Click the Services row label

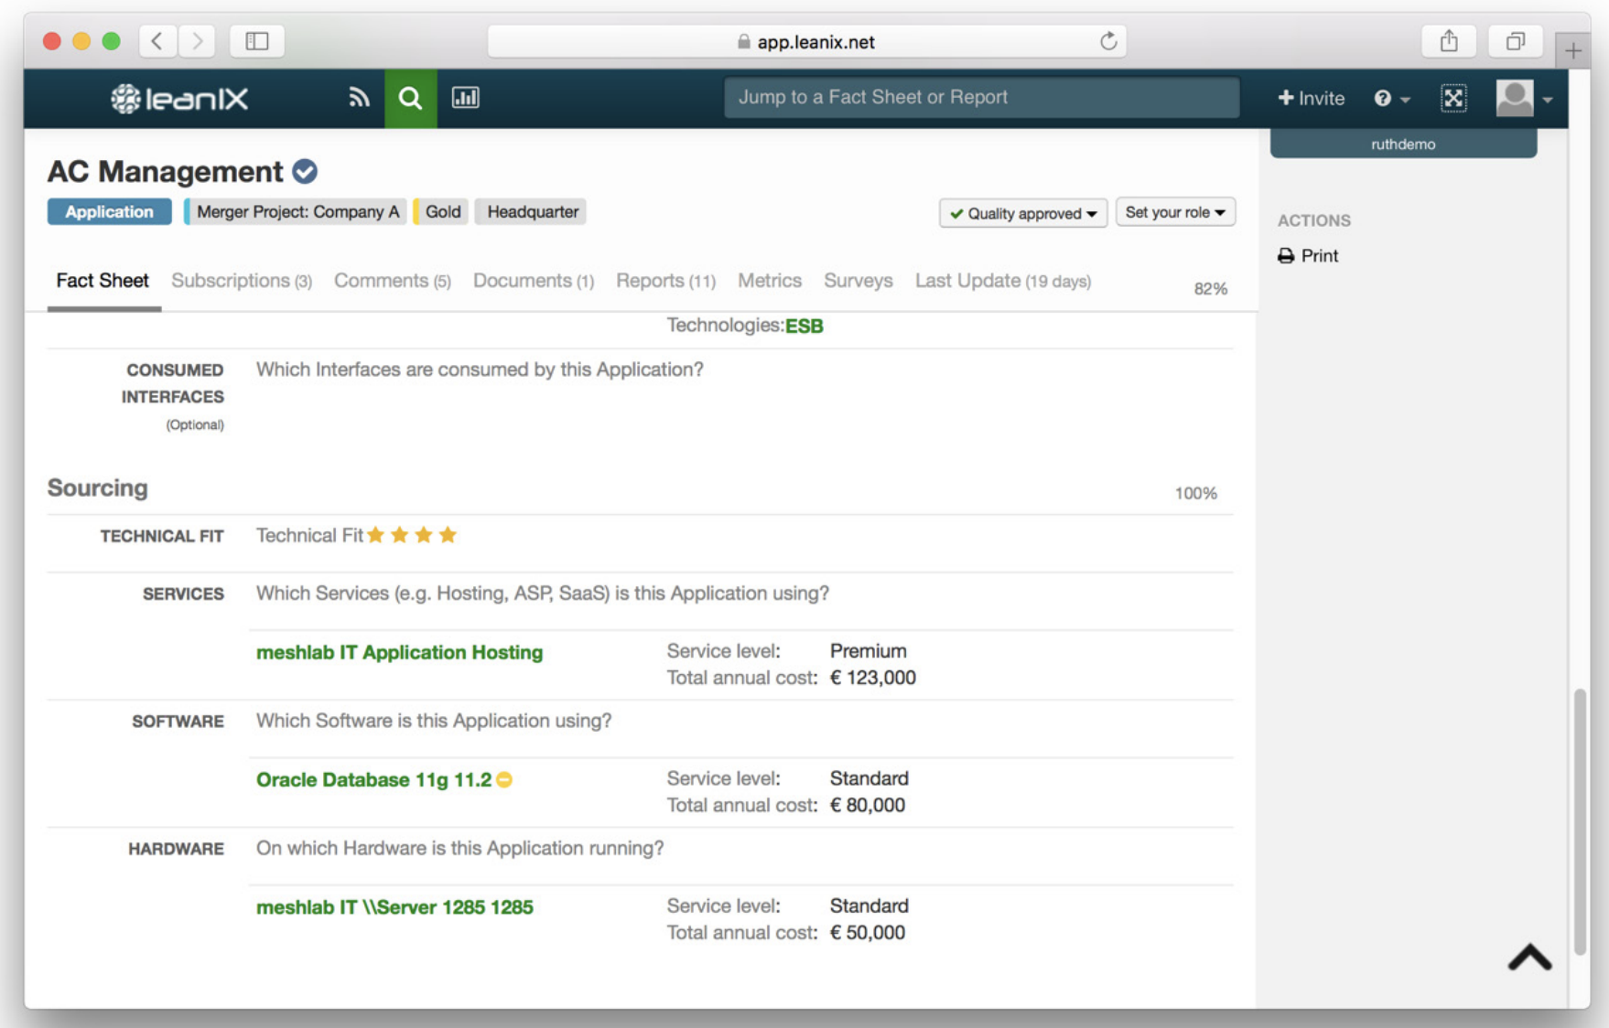click(183, 594)
